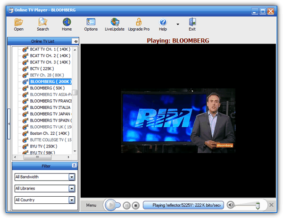Click the Exit door icon
This screenshot has width=283, height=218.
(x=192, y=25)
